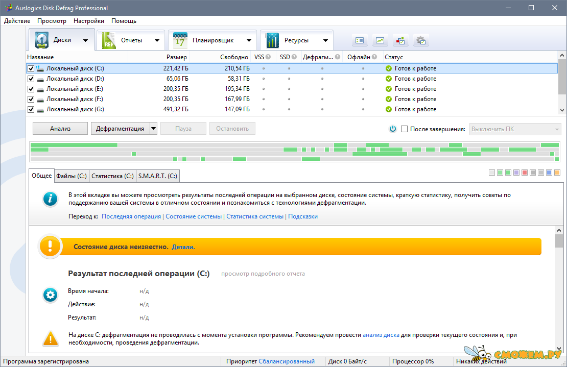Click the green status checkmark for disk G:

coord(389,109)
